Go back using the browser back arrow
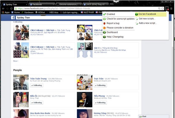This screenshot has width=175, height=118. click(x=3, y=8)
